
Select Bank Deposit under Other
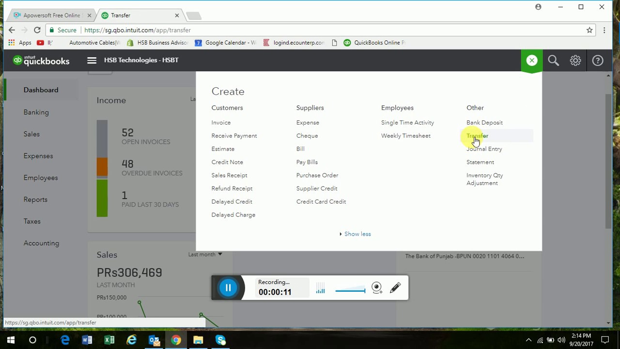click(x=484, y=123)
